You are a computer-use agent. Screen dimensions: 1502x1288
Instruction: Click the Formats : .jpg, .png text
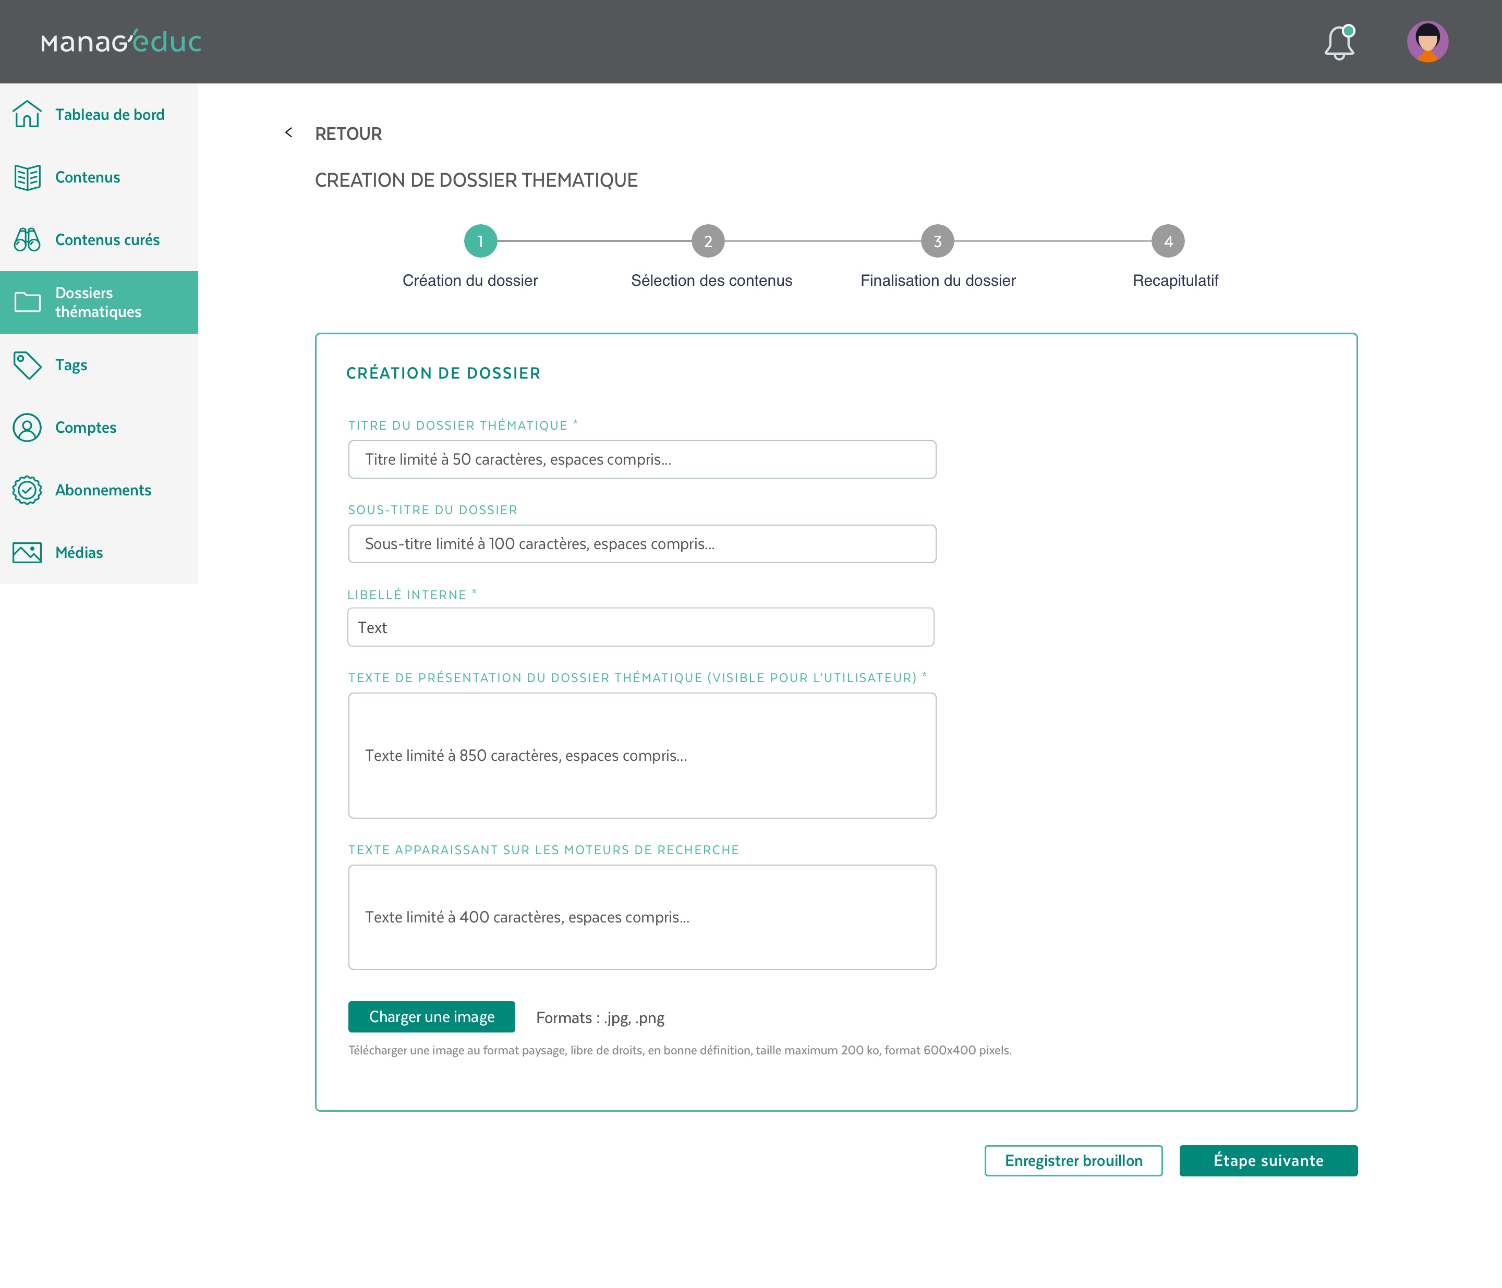600,1018
